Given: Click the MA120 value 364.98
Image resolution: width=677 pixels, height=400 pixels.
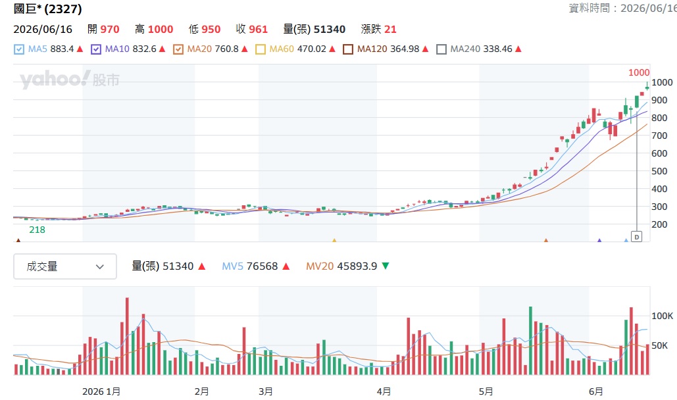Looking at the screenshot, I should (x=405, y=49).
